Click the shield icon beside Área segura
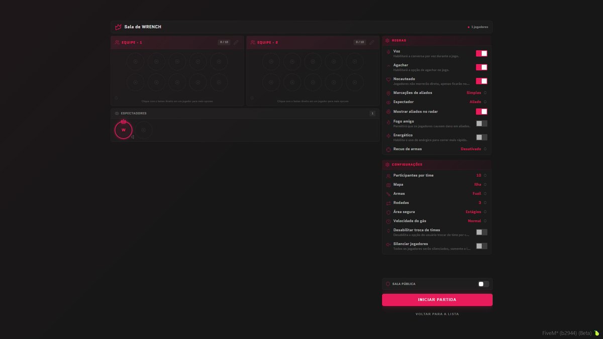603x339 pixels. [x=388, y=212]
